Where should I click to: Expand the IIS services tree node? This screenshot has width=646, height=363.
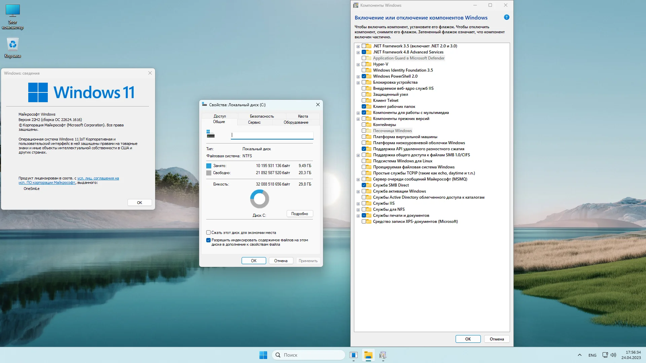358,204
